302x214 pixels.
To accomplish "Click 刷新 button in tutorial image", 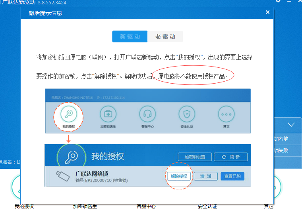I will (x=231, y=157).
